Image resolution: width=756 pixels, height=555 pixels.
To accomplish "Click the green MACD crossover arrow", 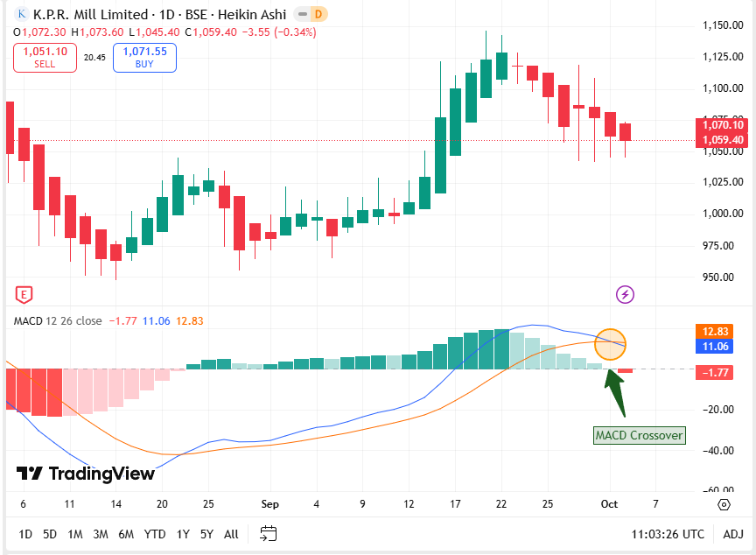I will (616, 393).
